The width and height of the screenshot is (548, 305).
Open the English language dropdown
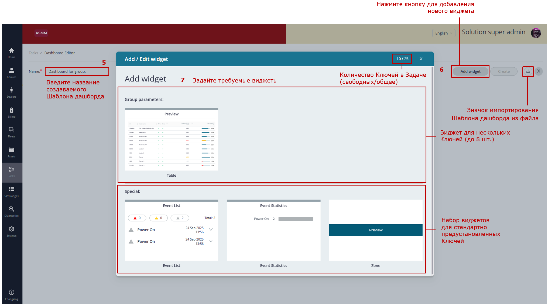(443, 33)
